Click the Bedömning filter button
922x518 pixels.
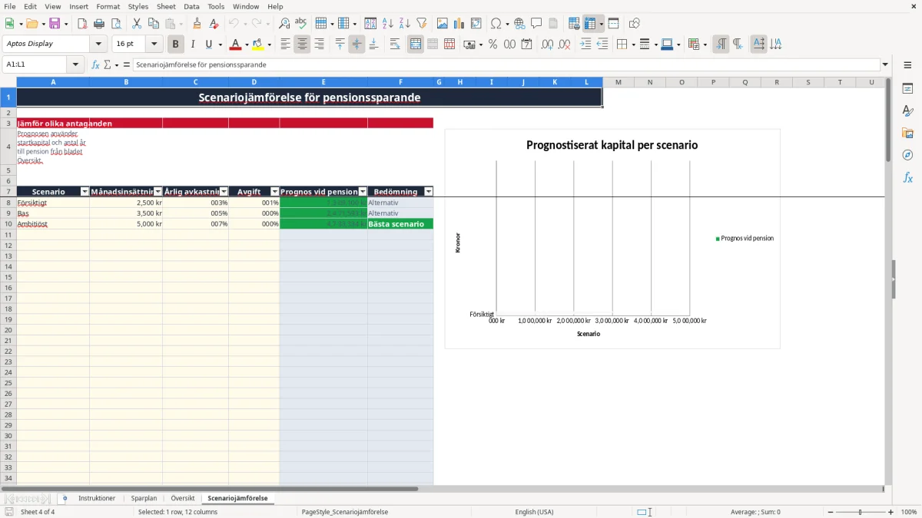429,192
